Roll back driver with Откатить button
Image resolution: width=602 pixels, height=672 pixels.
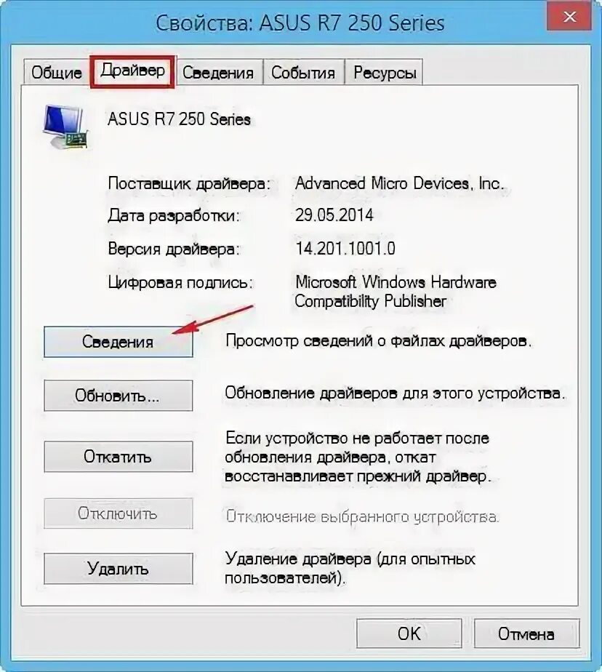coord(119,457)
